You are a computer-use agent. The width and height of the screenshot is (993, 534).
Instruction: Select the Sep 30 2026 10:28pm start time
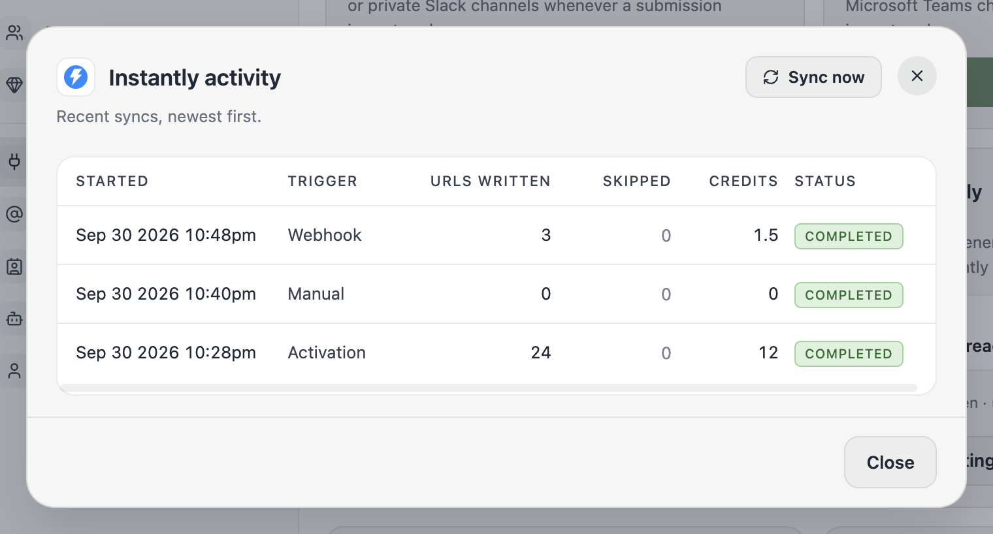pyautogui.click(x=166, y=353)
